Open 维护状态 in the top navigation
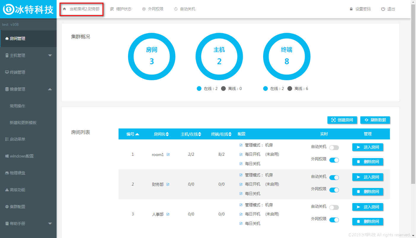The width and height of the screenshot is (416, 238). click(121, 9)
